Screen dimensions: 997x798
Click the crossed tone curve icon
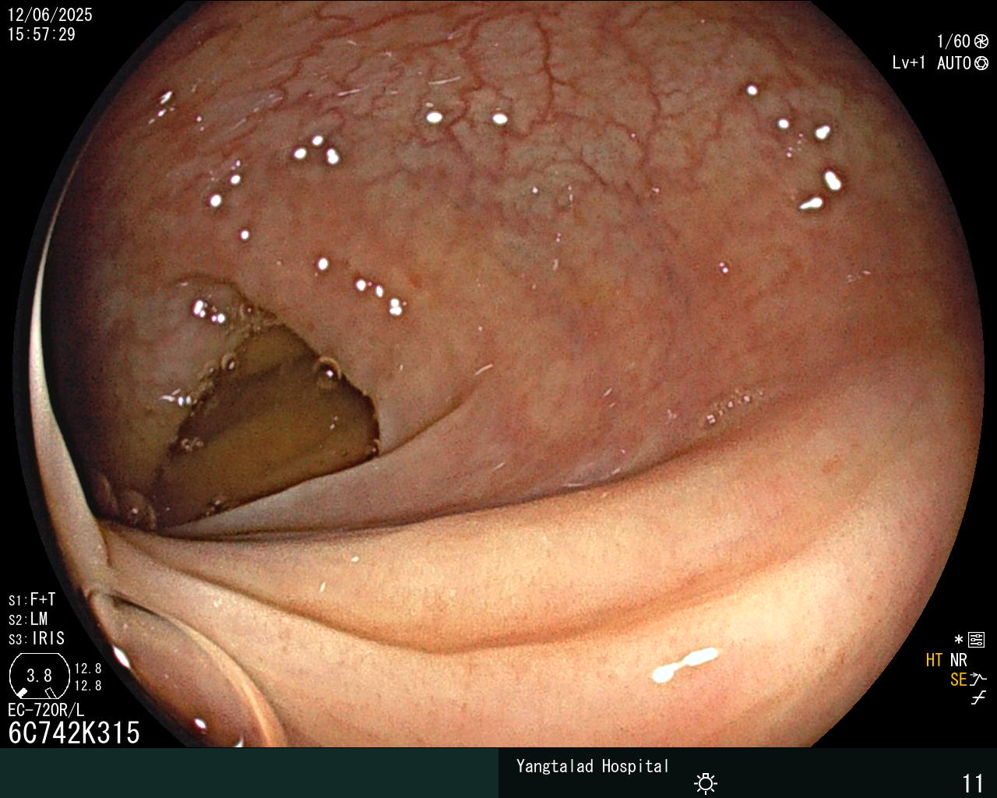pos(978,698)
